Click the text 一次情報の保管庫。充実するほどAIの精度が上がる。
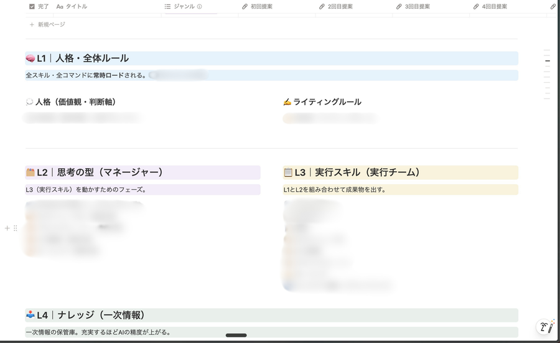 (98, 332)
